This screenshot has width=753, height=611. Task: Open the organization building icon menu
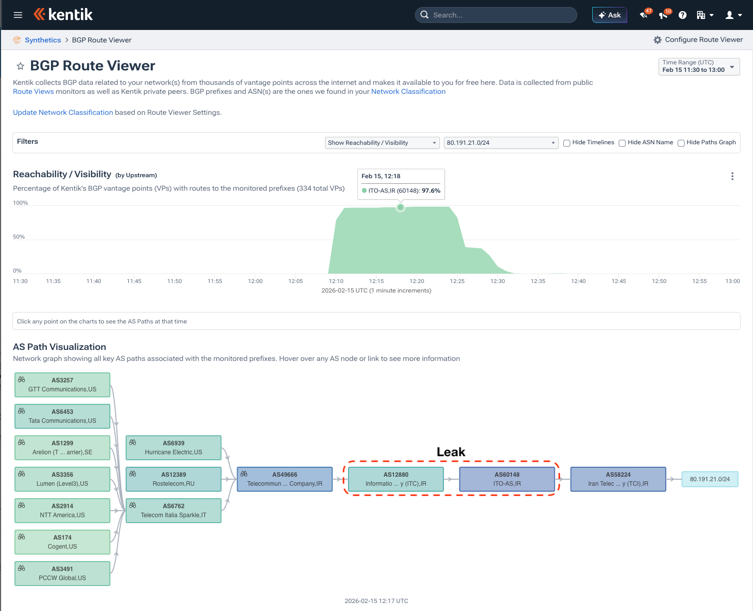point(701,15)
